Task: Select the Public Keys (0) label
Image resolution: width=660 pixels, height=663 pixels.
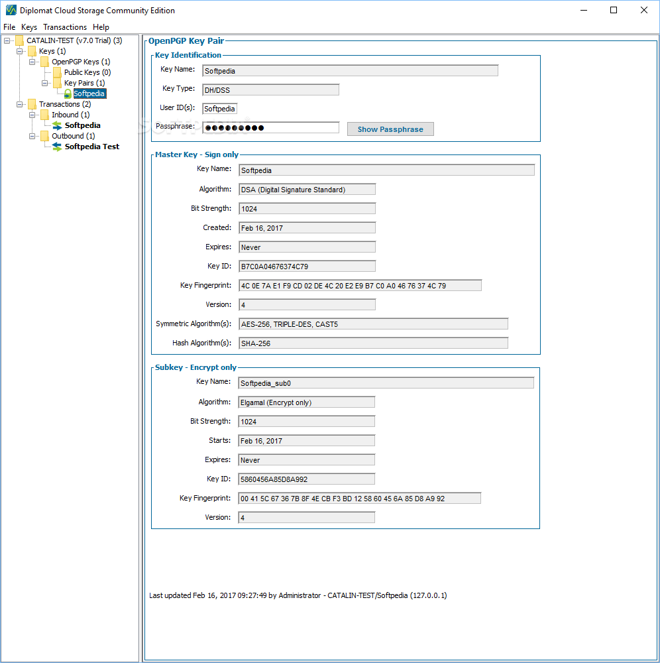Action: 87,72
